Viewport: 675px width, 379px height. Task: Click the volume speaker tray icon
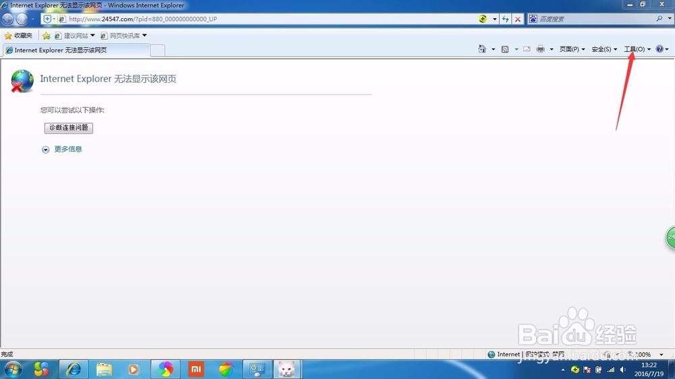(622, 370)
